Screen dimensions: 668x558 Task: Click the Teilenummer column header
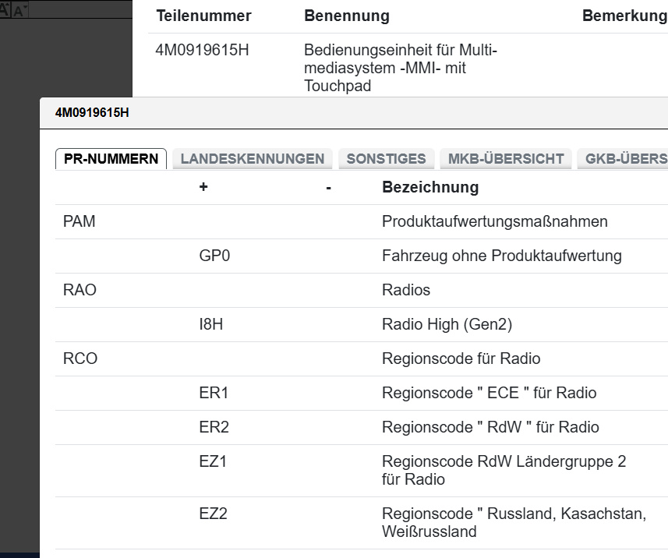click(204, 16)
